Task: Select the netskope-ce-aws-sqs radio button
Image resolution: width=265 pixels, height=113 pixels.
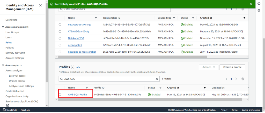Action: pos(60,25)
